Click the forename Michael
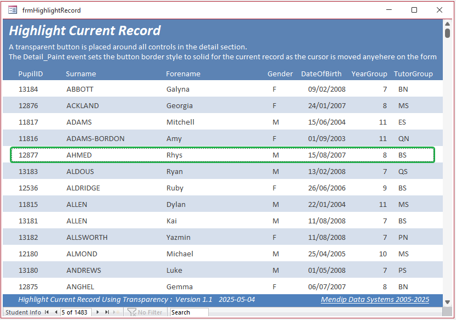 180,254
